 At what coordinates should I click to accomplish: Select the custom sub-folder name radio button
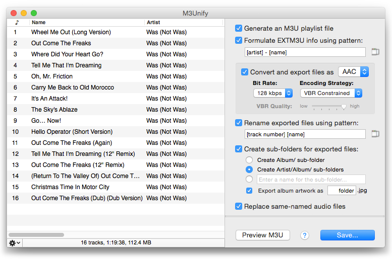point(249,179)
